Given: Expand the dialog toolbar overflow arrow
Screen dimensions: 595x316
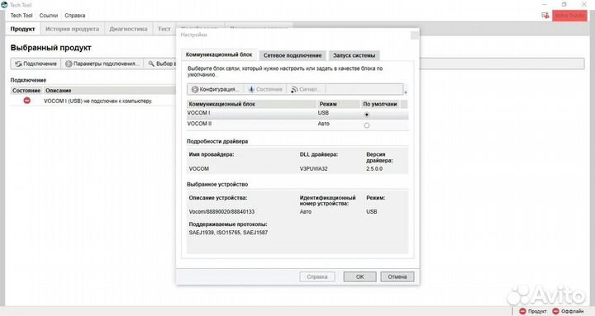Looking at the screenshot, I should coord(406,92).
